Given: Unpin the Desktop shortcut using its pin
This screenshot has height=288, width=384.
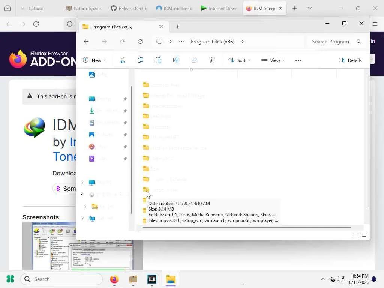Looking at the screenshot, I should point(125,99).
